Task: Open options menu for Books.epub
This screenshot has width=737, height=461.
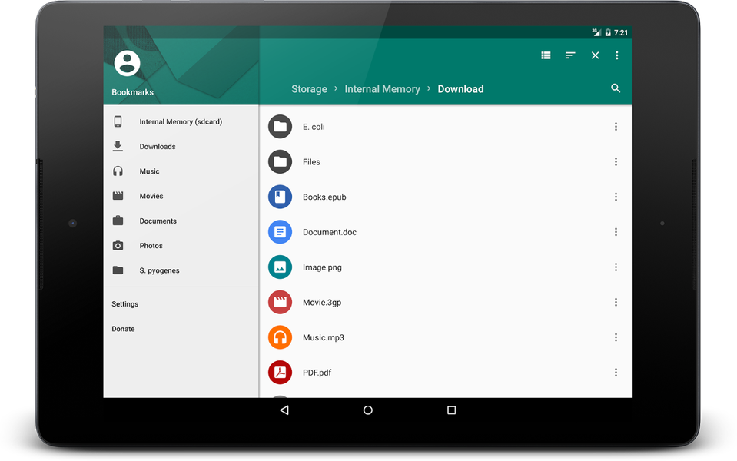Action: click(x=616, y=197)
